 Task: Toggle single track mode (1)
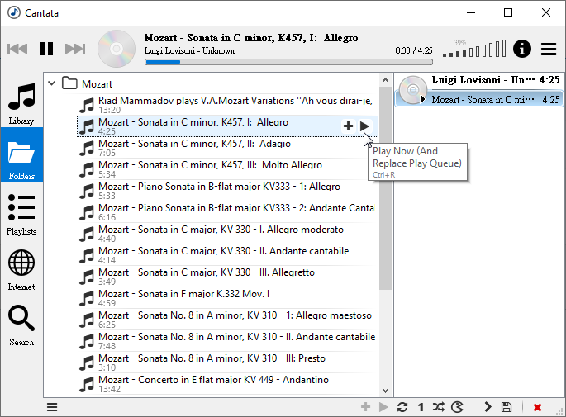click(421, 407)
